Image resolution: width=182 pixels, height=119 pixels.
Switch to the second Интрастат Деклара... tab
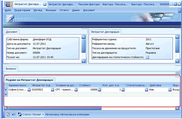coord(62,4)
